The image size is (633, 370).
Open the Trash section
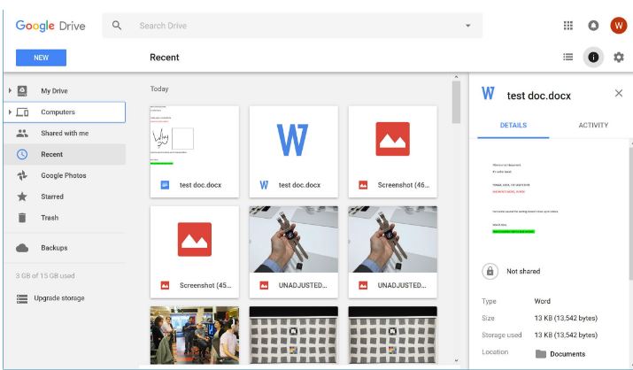tap(50, 218)
